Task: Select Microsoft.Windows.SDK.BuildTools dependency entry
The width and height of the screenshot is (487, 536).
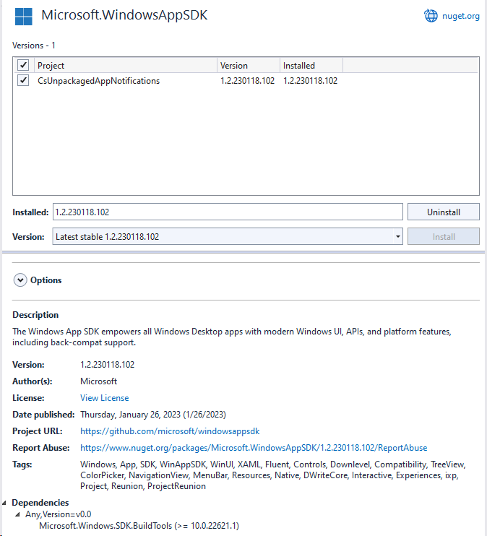Action: pyautogui.click(x=139, y=526)
